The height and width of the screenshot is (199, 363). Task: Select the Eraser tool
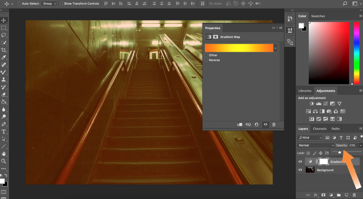coord(4,95)
